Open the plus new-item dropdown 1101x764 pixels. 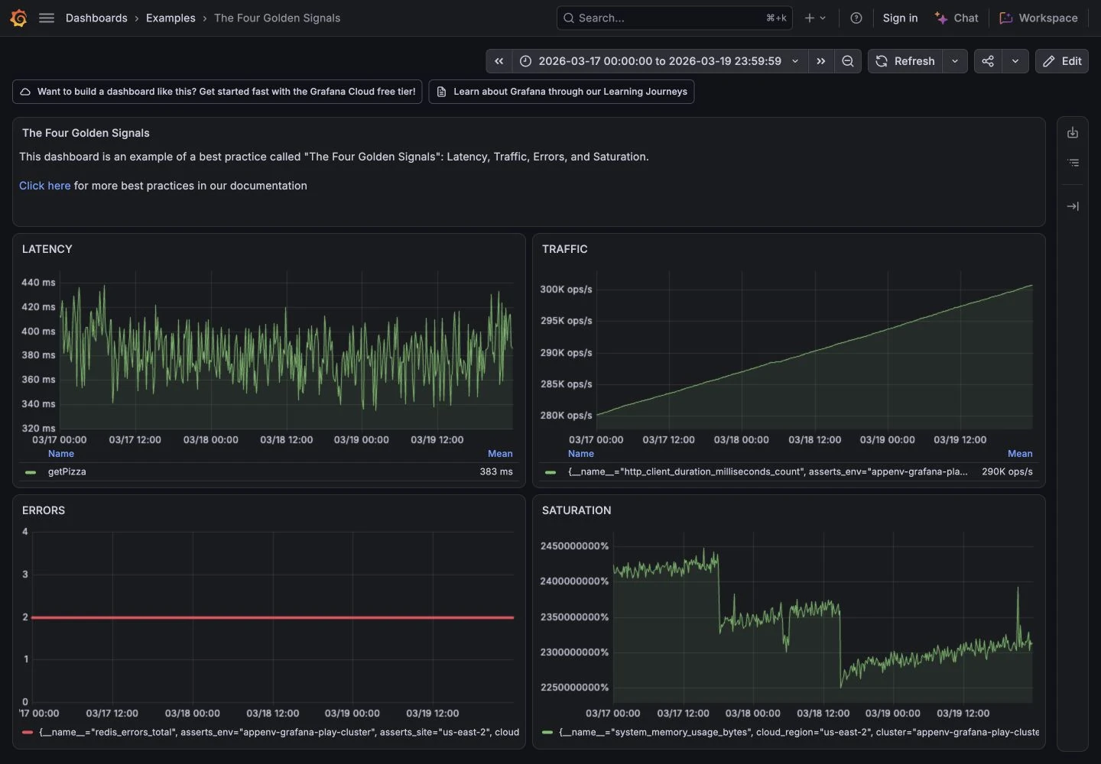pyautogui.click(x=815, y=18)
